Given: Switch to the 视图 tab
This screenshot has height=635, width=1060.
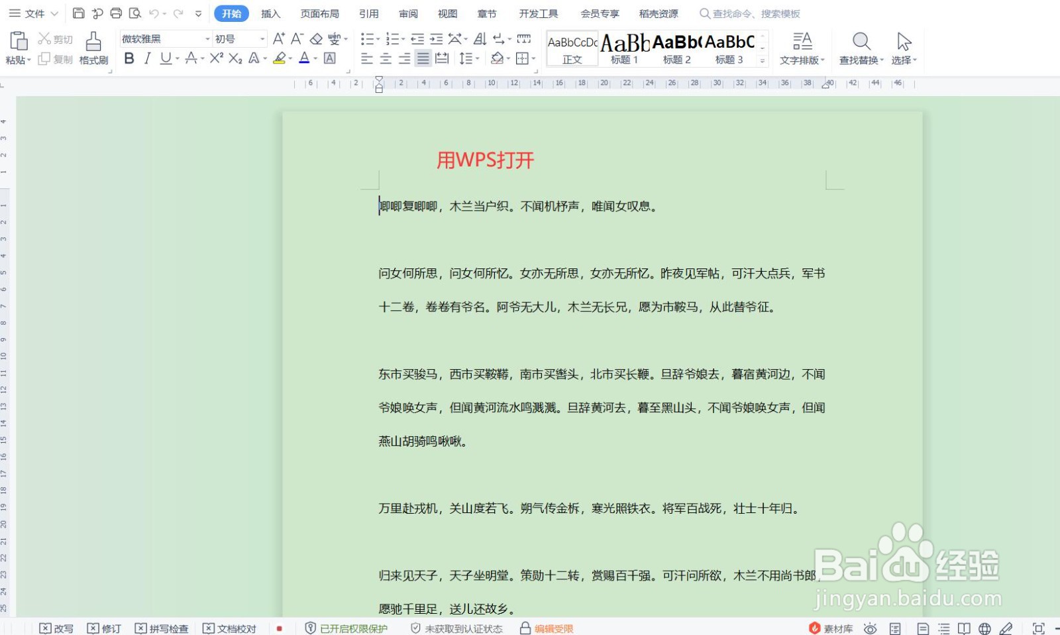Looking at the screenshot, I should tap(447, 13).
